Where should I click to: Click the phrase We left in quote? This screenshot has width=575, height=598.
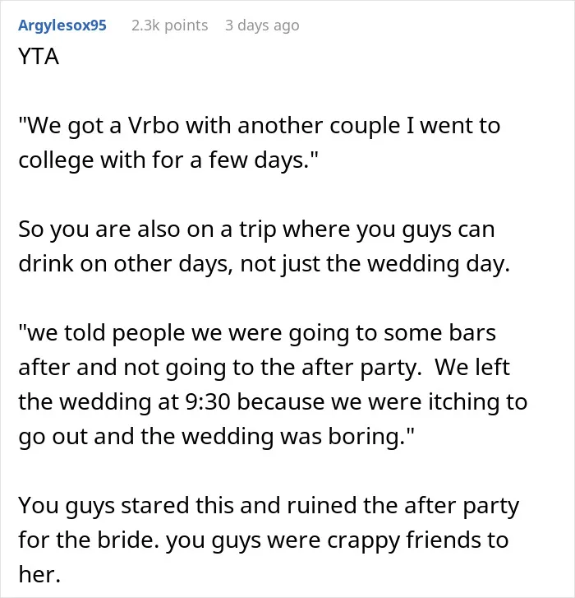pyautogui.click(x=472, y=367)
